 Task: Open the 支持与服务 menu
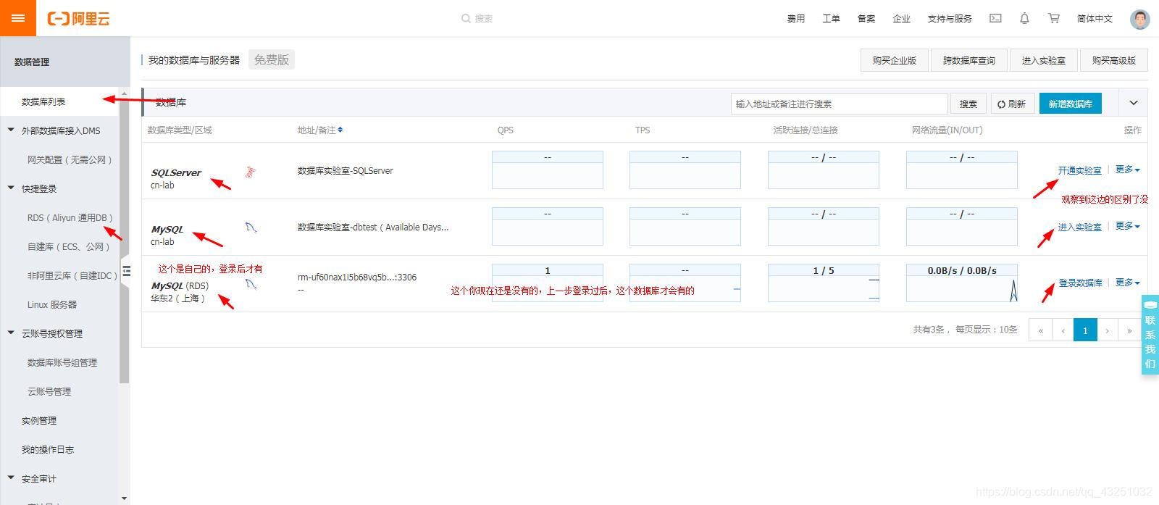click(x=950, y=19)
